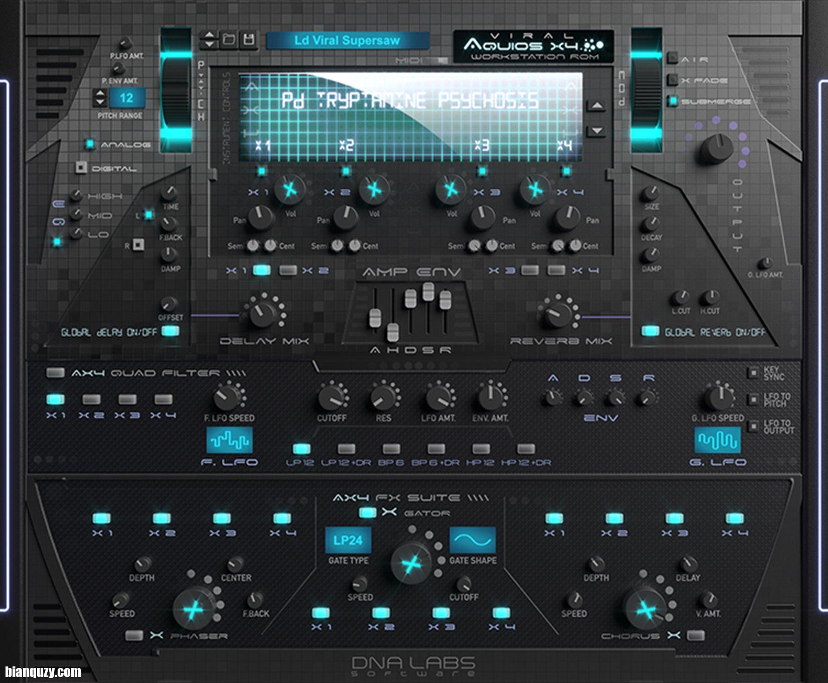This screenshot has height=683, width=828.
Task: Open the preset folder browser icon
Action: pos(229,39)
